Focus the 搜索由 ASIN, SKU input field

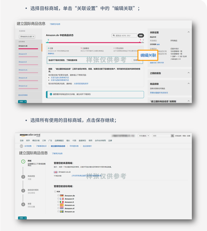coord(124,36)
